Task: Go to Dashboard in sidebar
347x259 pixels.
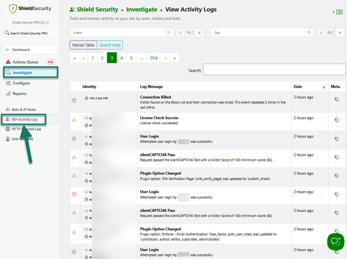Action: tap(30, 49)
